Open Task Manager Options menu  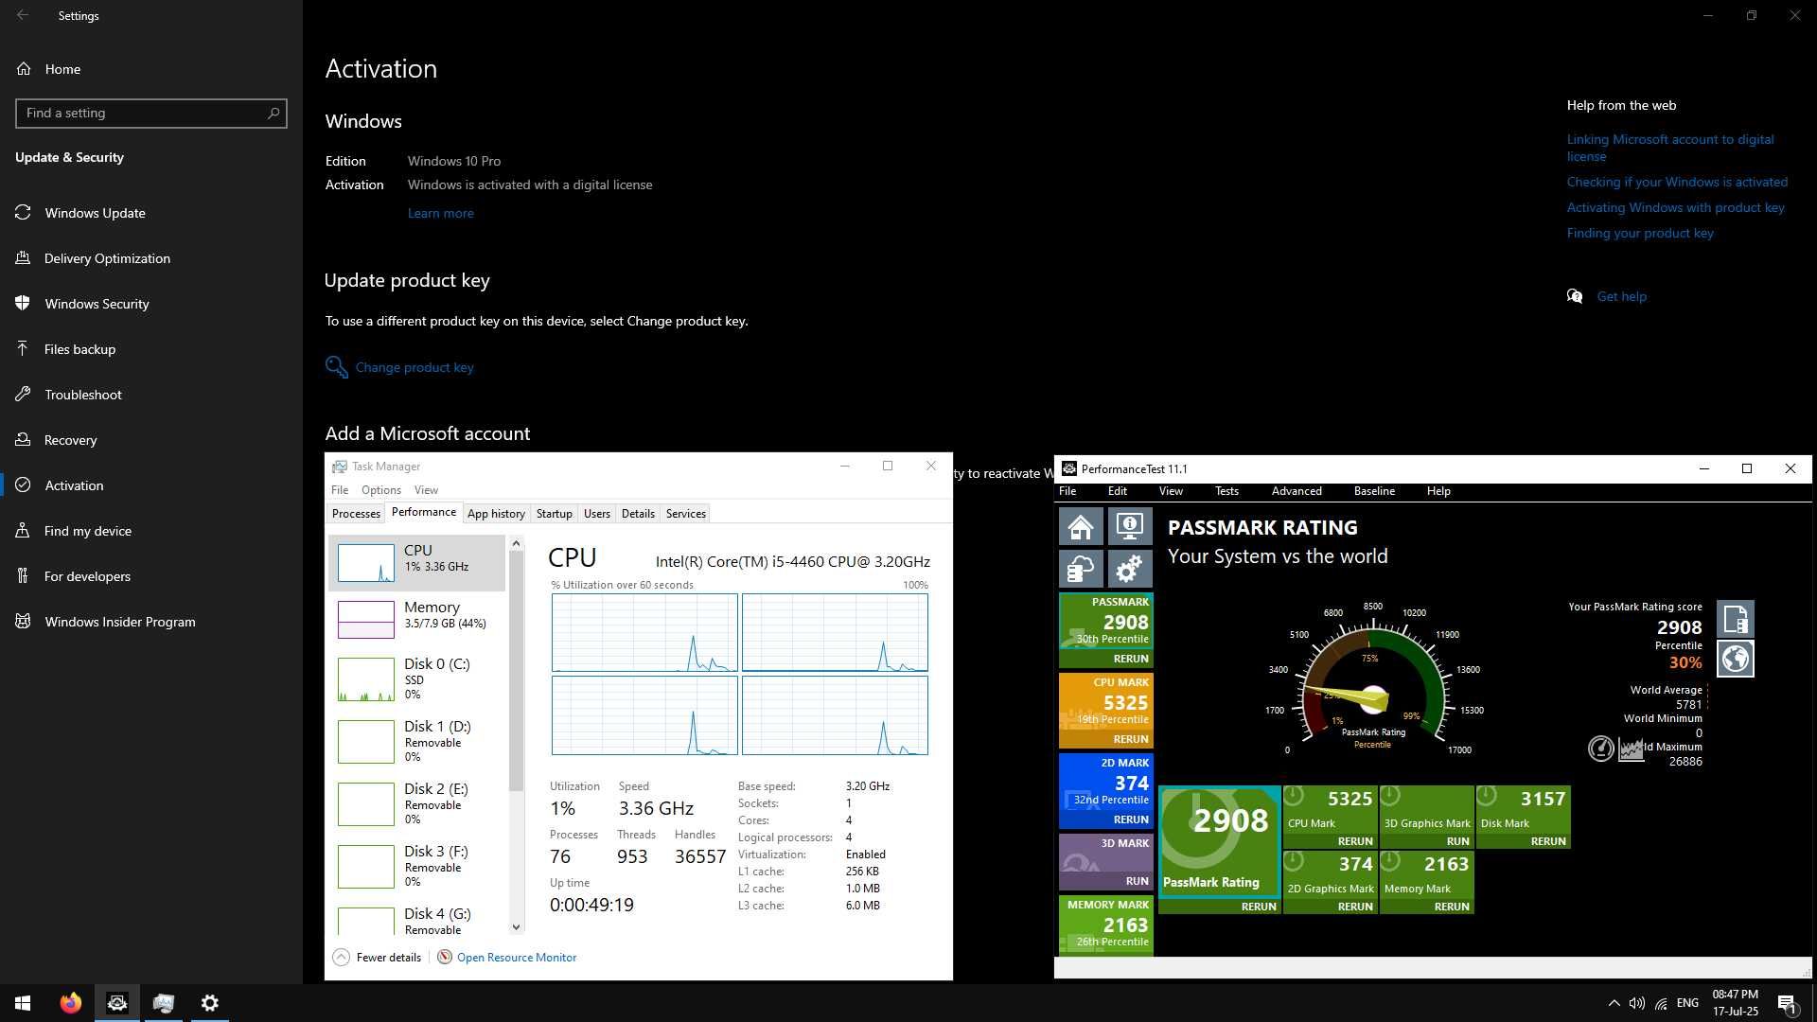(381, 489)
